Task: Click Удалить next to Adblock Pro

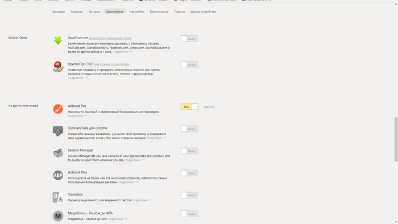Action: pyautogui.click(x=209, y=107)
